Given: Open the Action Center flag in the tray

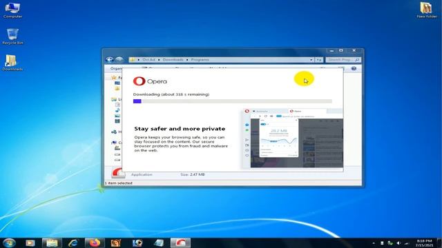Looking at the screenshot, I should [x=382, y=243].
